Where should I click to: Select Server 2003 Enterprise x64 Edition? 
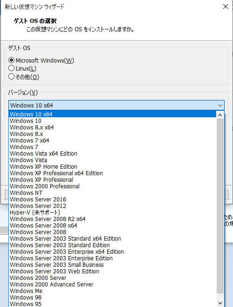click(x=113, y=251)
